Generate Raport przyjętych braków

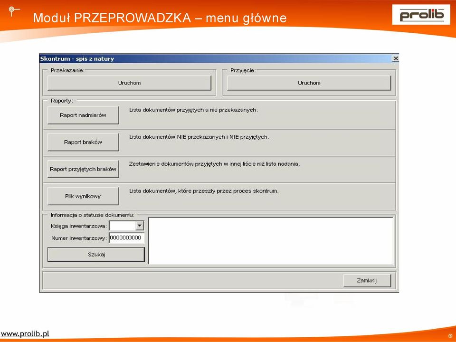[83, 169]
